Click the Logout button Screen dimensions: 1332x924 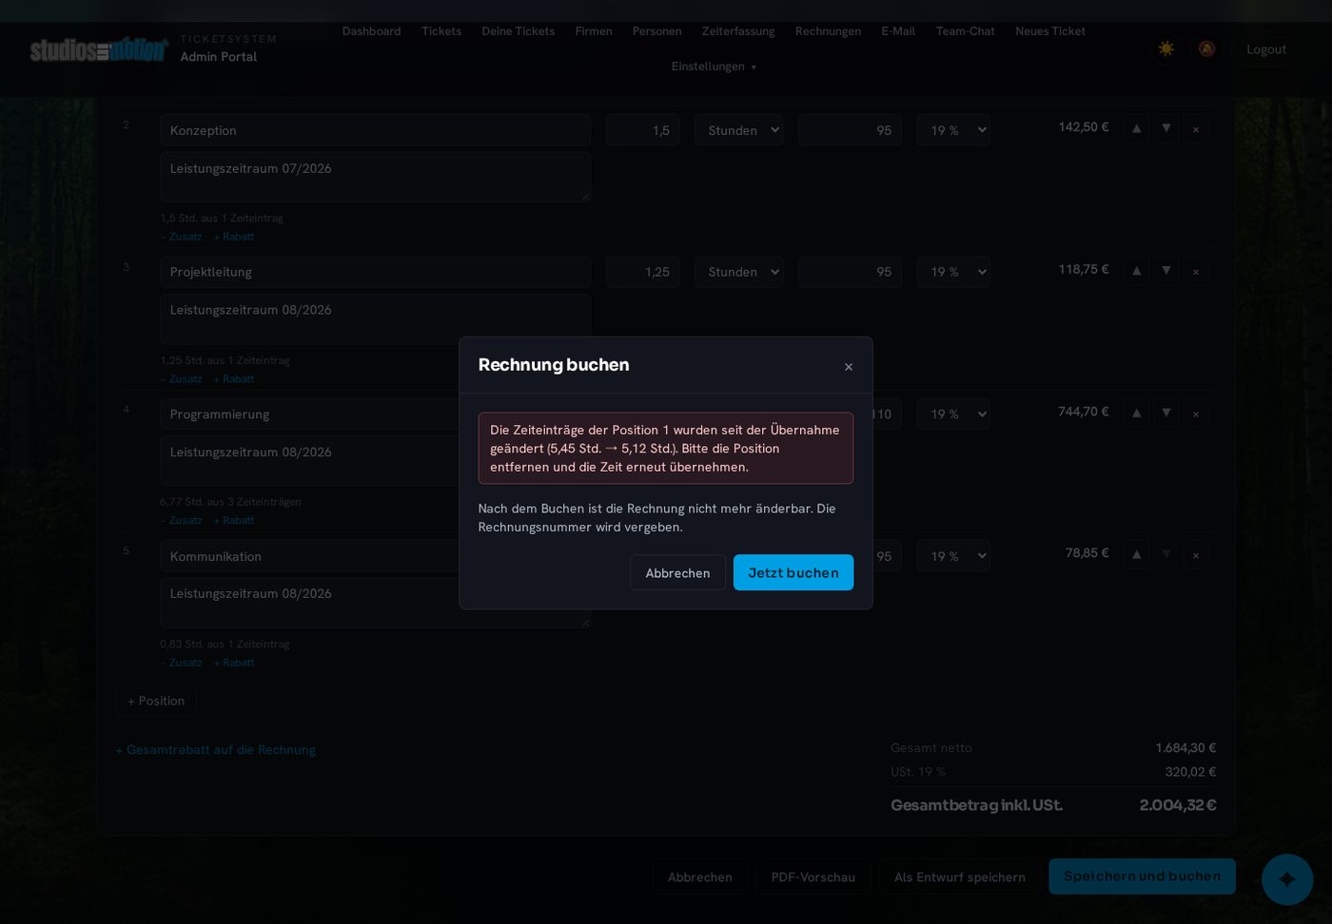(1266, 49)
